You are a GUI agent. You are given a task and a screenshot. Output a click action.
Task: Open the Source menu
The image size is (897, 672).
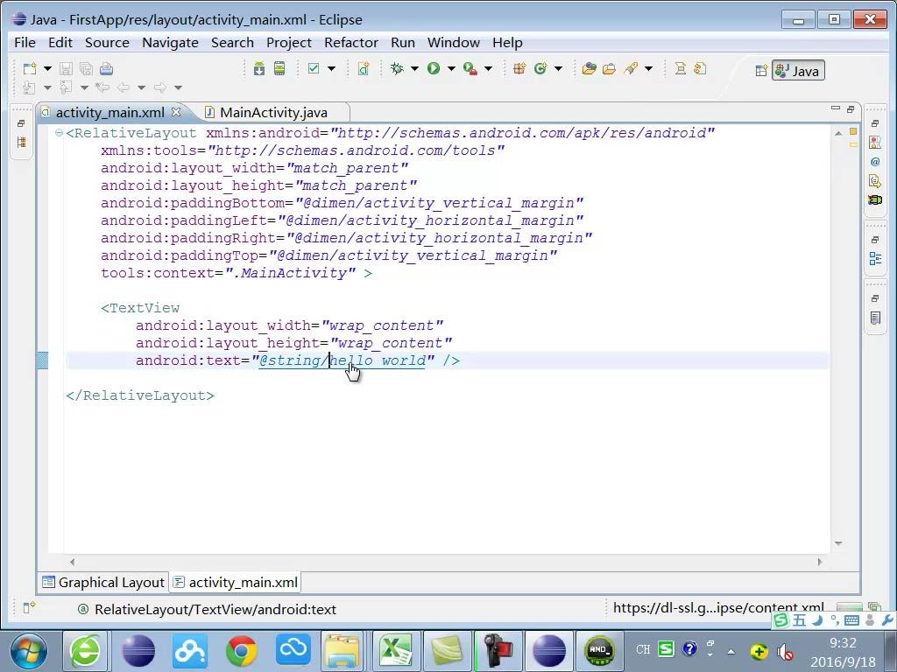click(107, 42)
